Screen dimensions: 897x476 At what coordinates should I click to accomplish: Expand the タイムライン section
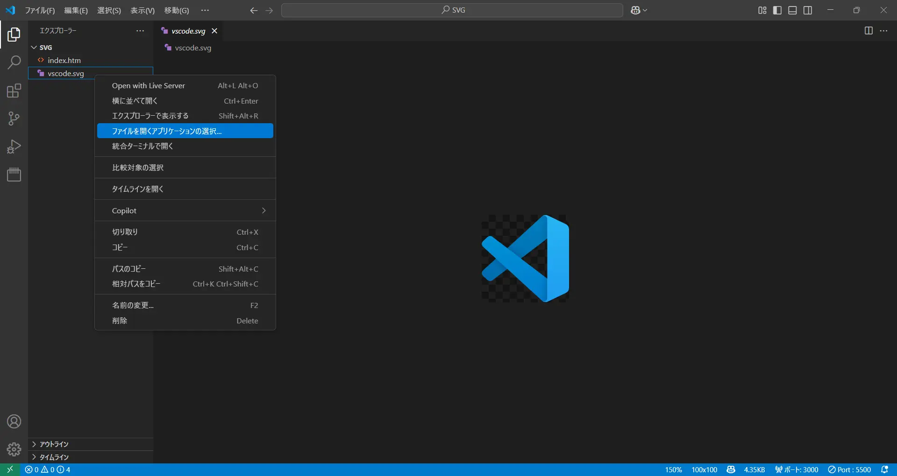[91, 457]
